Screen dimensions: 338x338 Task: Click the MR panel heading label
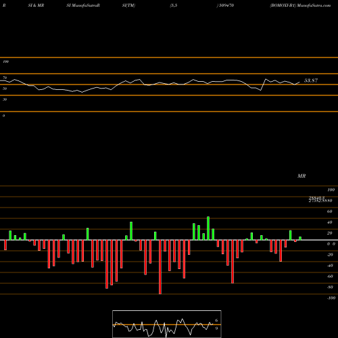pos(301,176)
